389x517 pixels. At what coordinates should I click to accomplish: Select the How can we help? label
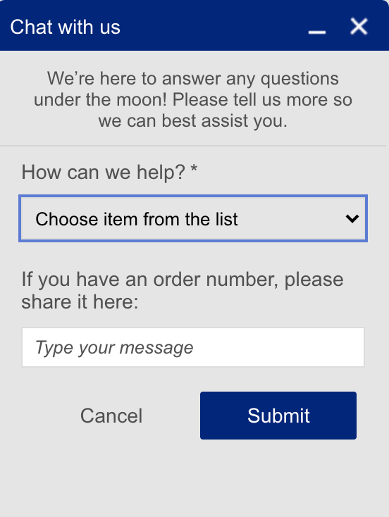[104, 172]
